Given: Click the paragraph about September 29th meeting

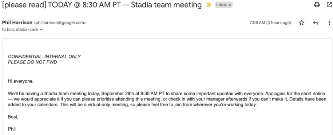Looking at the screenshot, I should point(167,99).
